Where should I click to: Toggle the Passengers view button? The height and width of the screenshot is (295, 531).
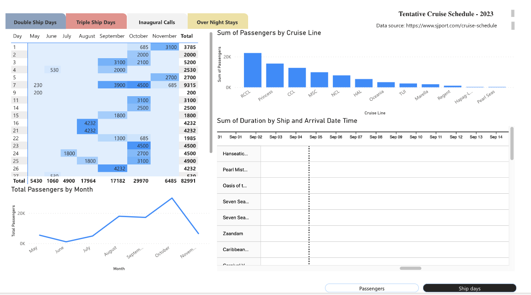372,288
